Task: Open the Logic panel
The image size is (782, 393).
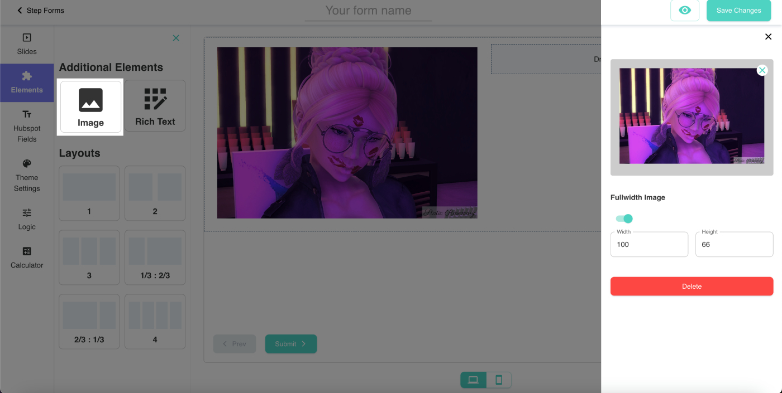Action: tap(26, 220)
